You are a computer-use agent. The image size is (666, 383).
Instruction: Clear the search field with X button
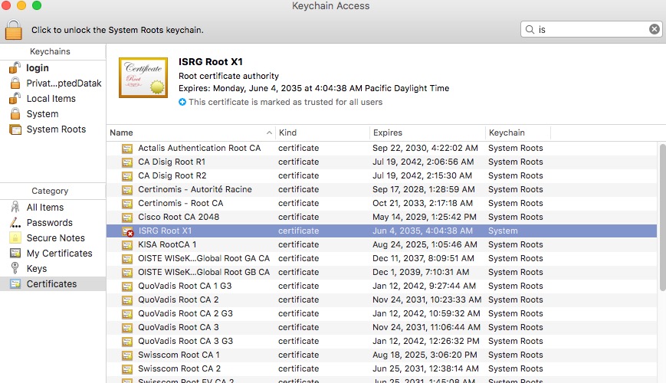654,29
